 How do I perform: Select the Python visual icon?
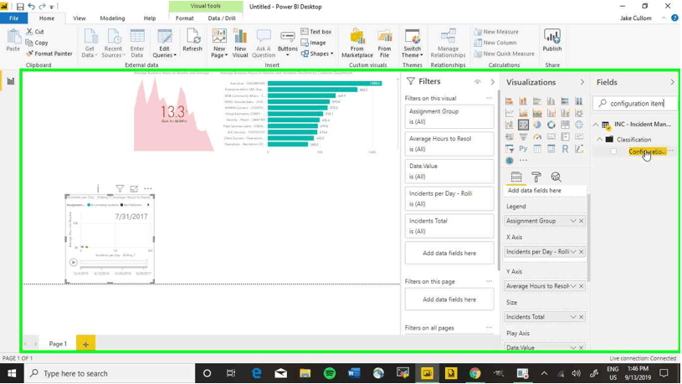[523, 149]
